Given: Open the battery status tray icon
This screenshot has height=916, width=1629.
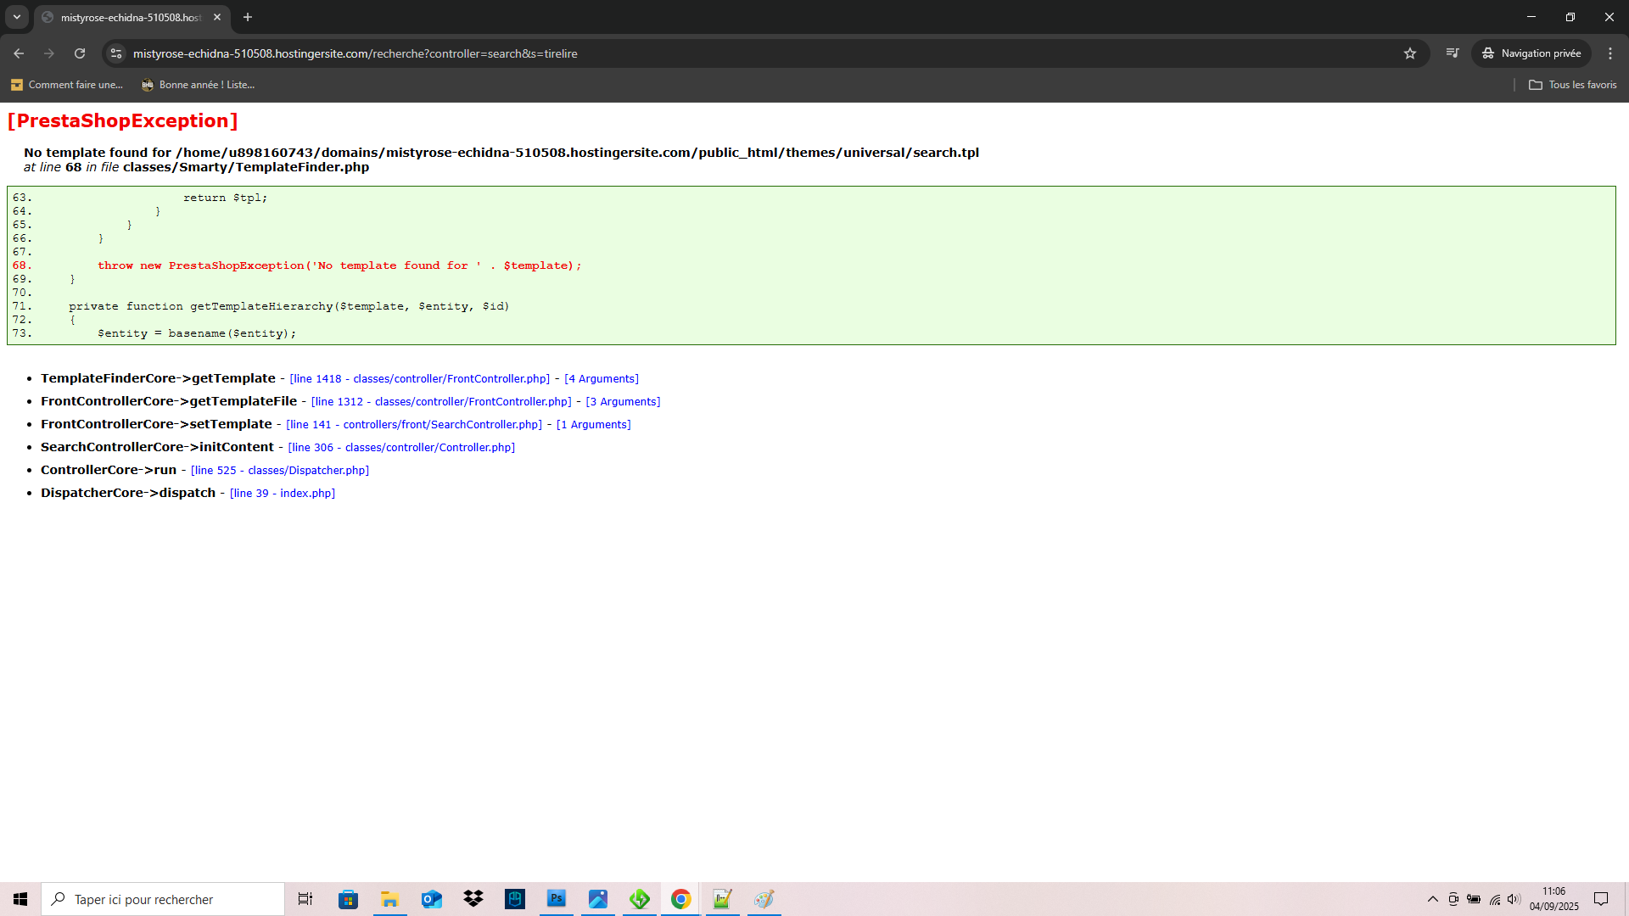Looking at the screenshot, I should tap(1474, 899).
